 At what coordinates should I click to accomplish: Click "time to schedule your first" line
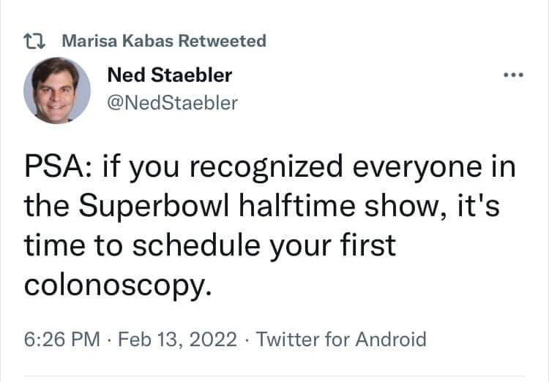tap(209, 245)
